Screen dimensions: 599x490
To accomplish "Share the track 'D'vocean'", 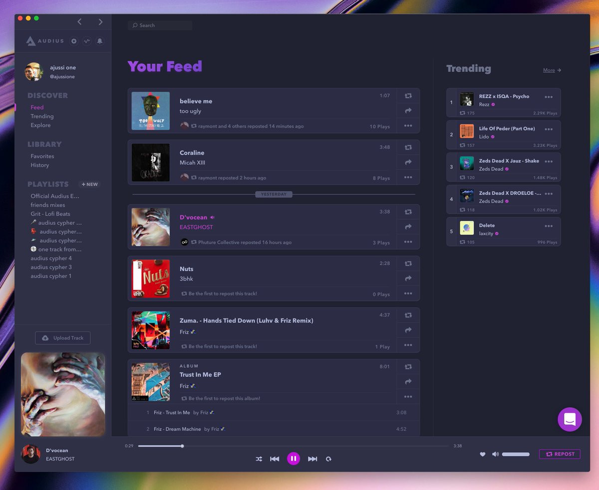I will 408,227.
